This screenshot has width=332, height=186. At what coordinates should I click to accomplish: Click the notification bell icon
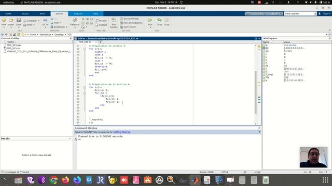click(x=320, y=13)
